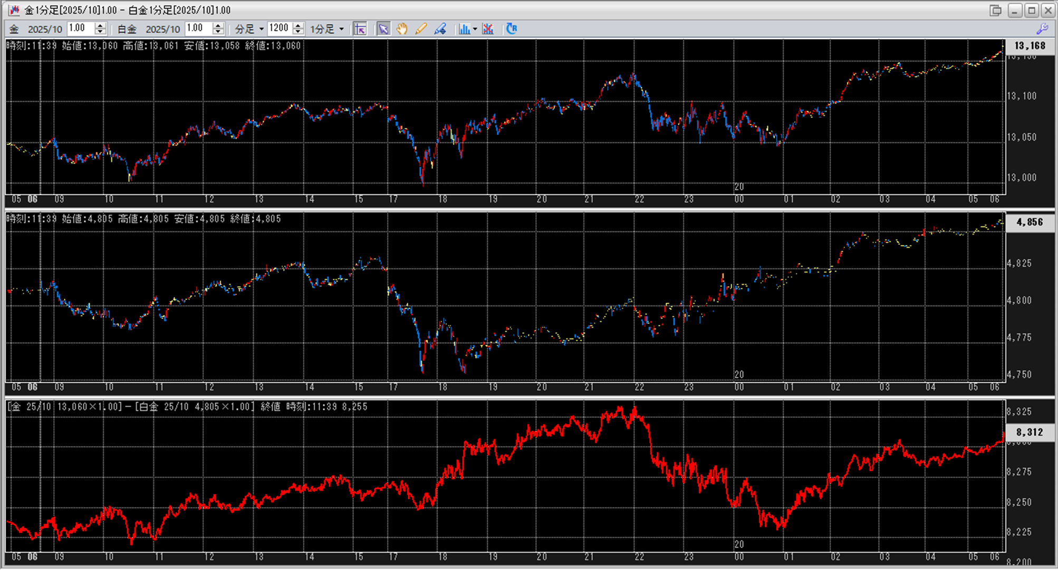Click the 1200 bar count input field
This screenshot has width=1058, height=570.
(279, 28)
